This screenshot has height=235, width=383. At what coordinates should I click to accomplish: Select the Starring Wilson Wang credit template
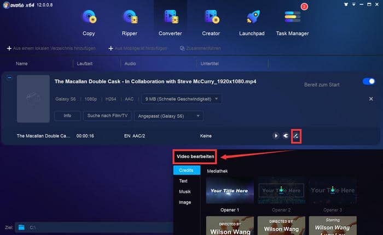click(333, 226)
